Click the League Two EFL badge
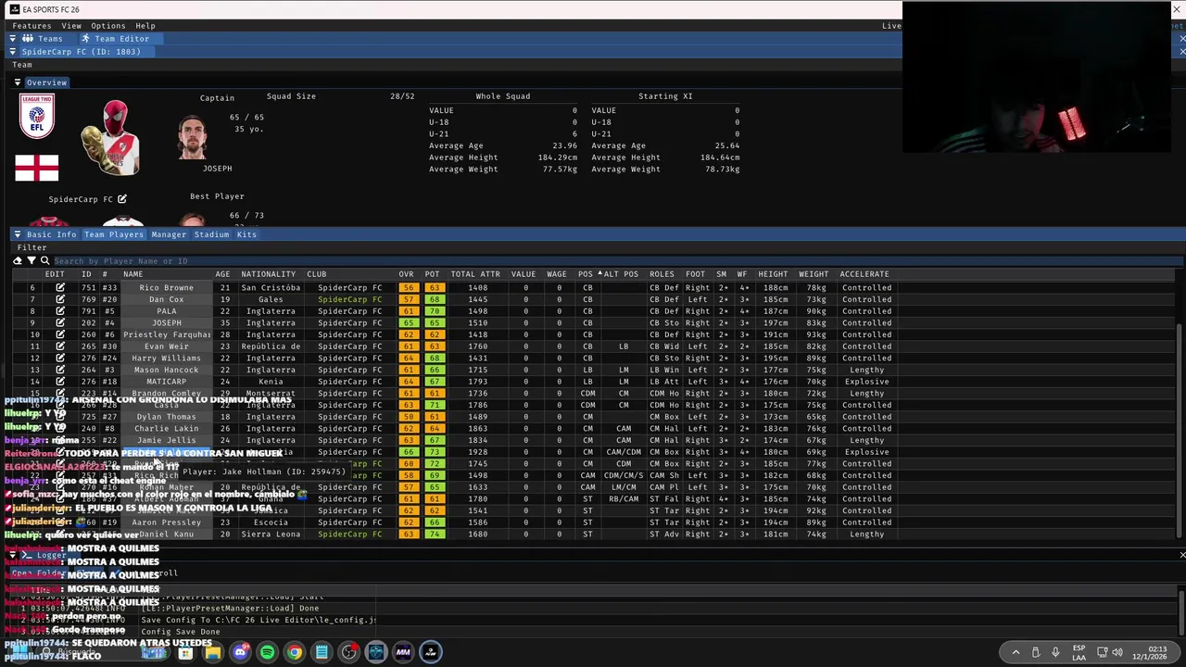This screenshot has height=667, width=1186. coord(37,116)
